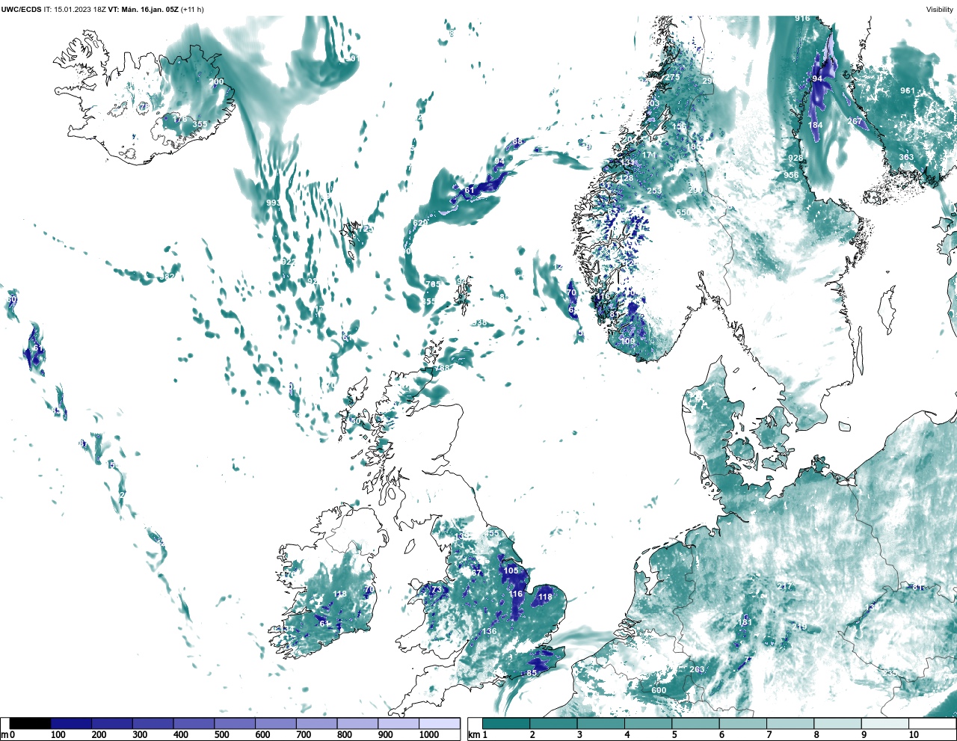Select the '109' value in southern Norway
The width and height of the screenshot is (957, 741).
tap(627, 341)
